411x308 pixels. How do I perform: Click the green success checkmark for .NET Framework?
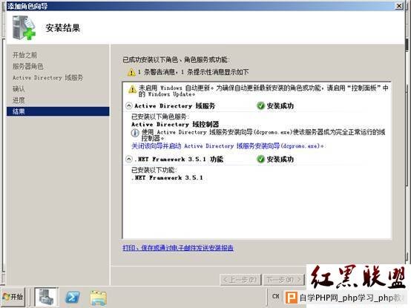pos(260,159)
